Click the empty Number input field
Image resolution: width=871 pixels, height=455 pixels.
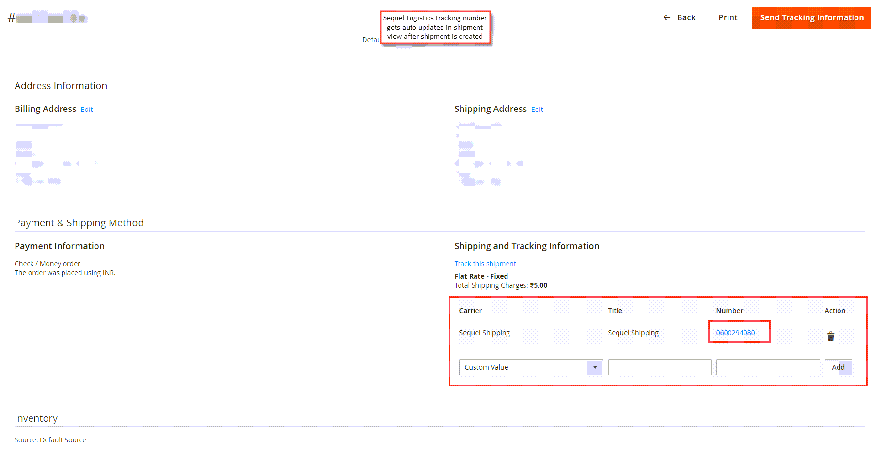pyautogui.click(x=767, y=367)
